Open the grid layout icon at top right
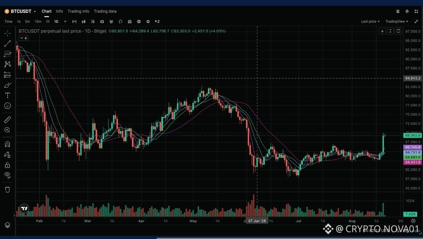This screenshot has height=239, width=423. pyautogui.click(x=416, y=11)
